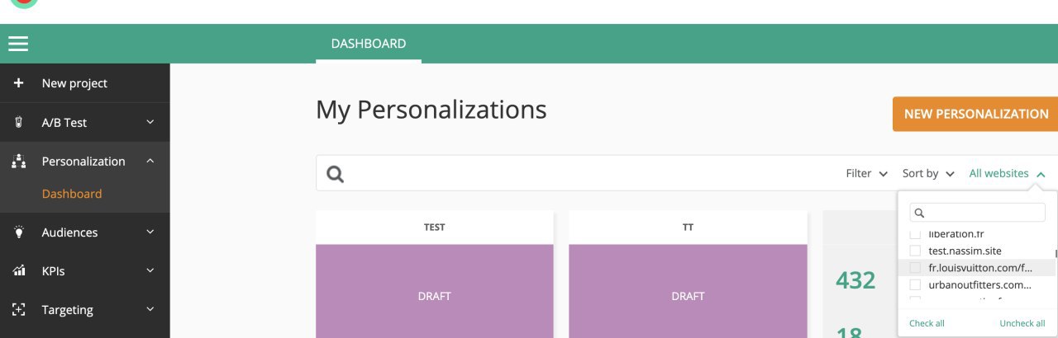1058x338 pixels.
Task: Click the KPIs bar chart icon
Action: pyautogui.click(x=18, y=271)
